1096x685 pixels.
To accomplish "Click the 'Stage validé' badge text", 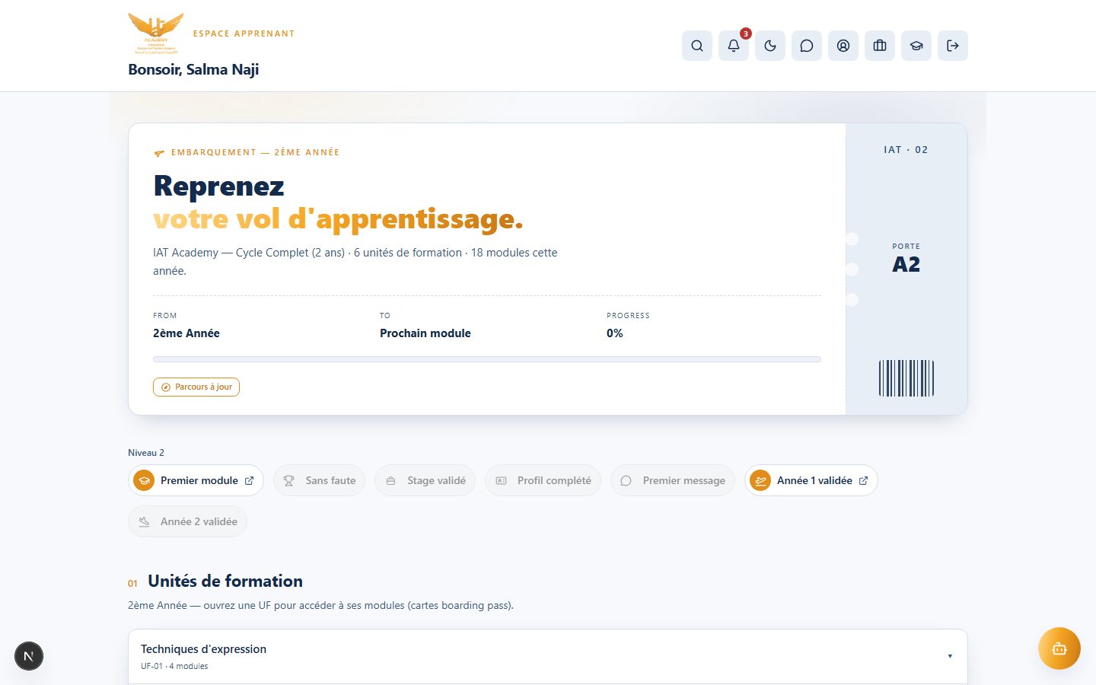I will (436, 481).
